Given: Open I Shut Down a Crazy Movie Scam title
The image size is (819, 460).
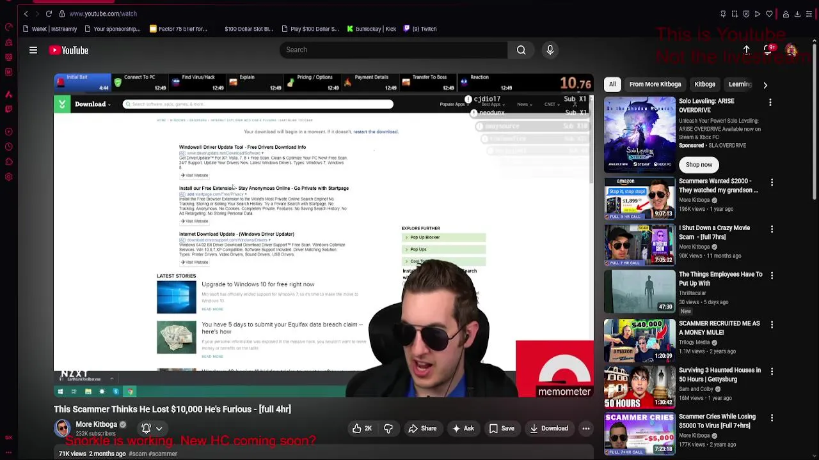Looking at the screenshot, I should [x=714, y=232].
